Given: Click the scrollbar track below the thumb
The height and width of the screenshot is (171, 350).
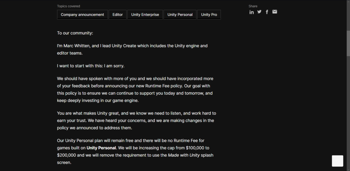Looking at the screenshot, I should point(348,112).
